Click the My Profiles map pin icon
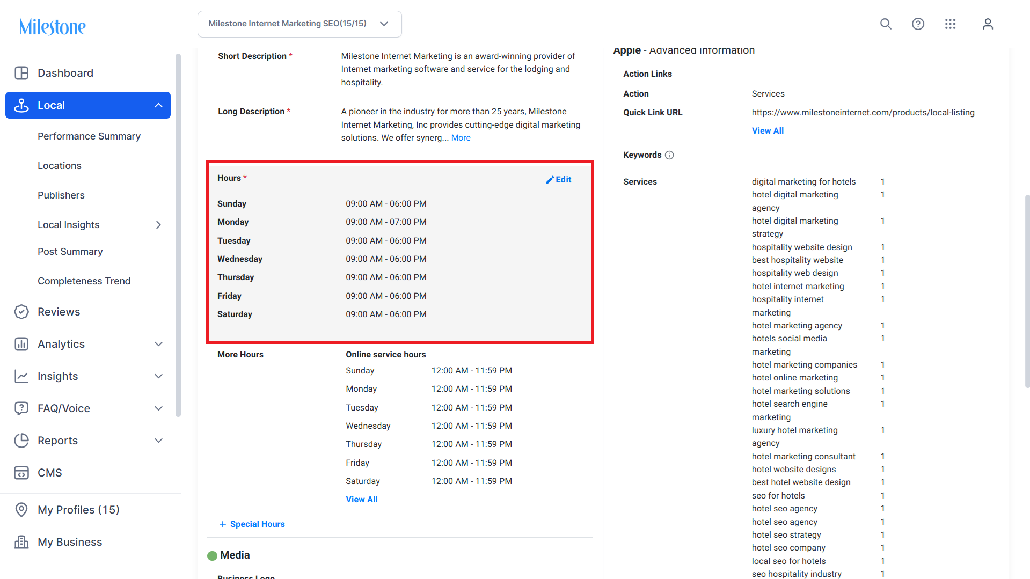 [21, 510]
